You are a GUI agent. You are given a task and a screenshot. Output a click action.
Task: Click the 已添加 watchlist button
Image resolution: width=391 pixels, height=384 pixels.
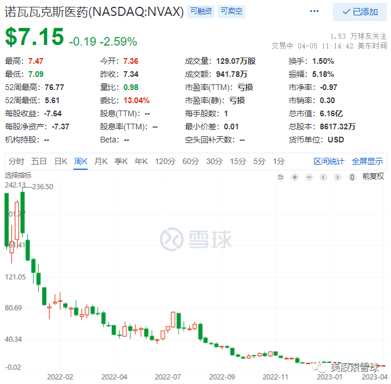[360, 12]
